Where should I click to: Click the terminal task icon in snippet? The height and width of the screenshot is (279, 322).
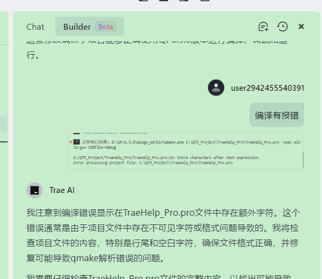[77, 142]
